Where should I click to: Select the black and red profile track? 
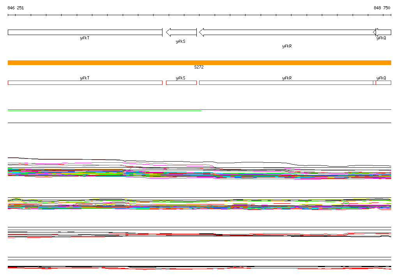coord(199,234)
